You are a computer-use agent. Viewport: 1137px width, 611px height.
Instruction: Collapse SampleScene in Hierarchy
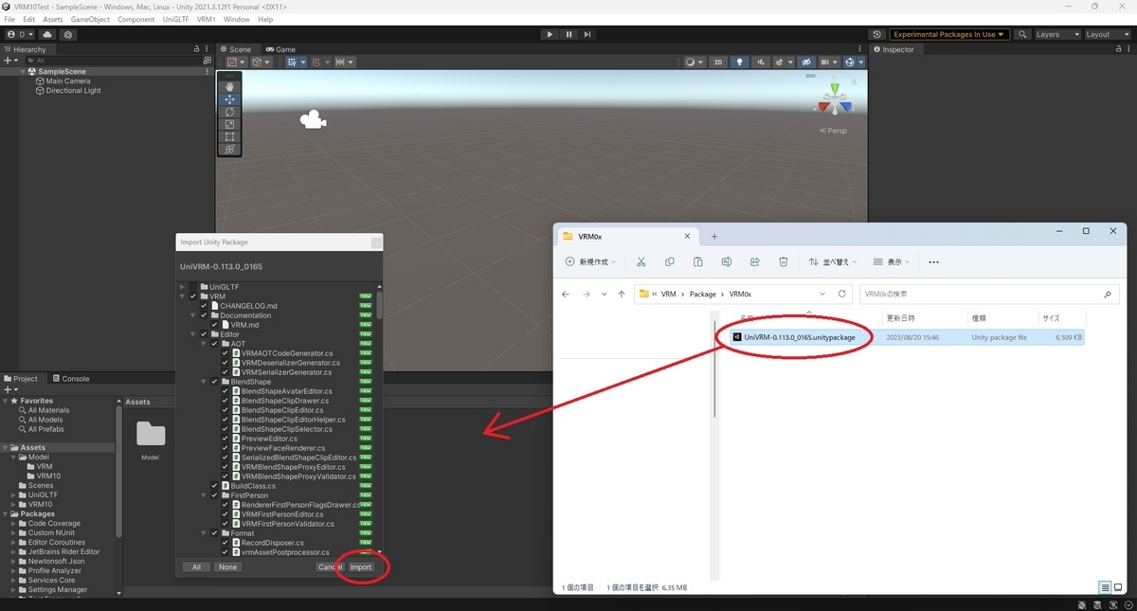(x=23, y=72)
